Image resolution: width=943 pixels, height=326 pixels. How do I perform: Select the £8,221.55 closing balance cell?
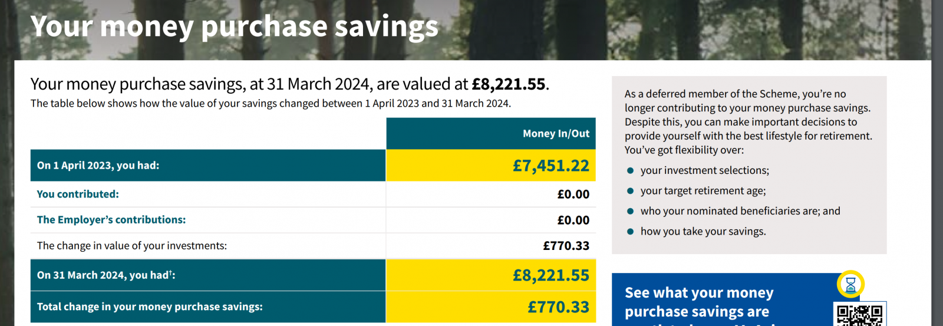click(491, 275)
